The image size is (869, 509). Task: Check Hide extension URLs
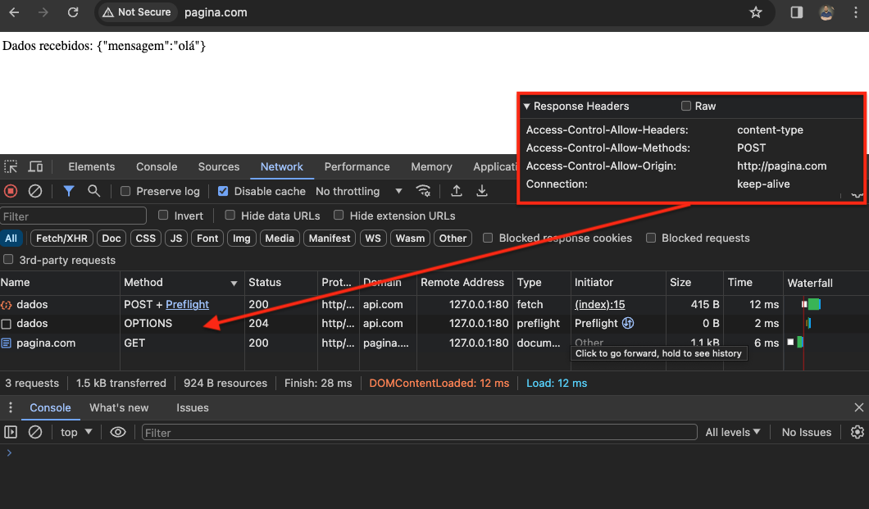[x=339, y=216]
